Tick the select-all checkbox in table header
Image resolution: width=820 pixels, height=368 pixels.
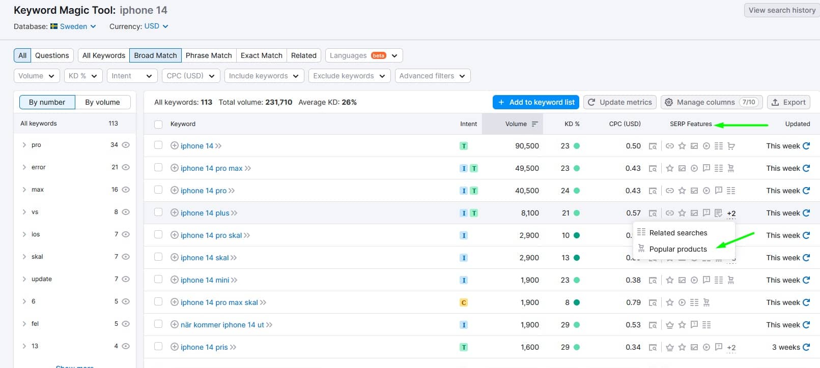point(158,124)
